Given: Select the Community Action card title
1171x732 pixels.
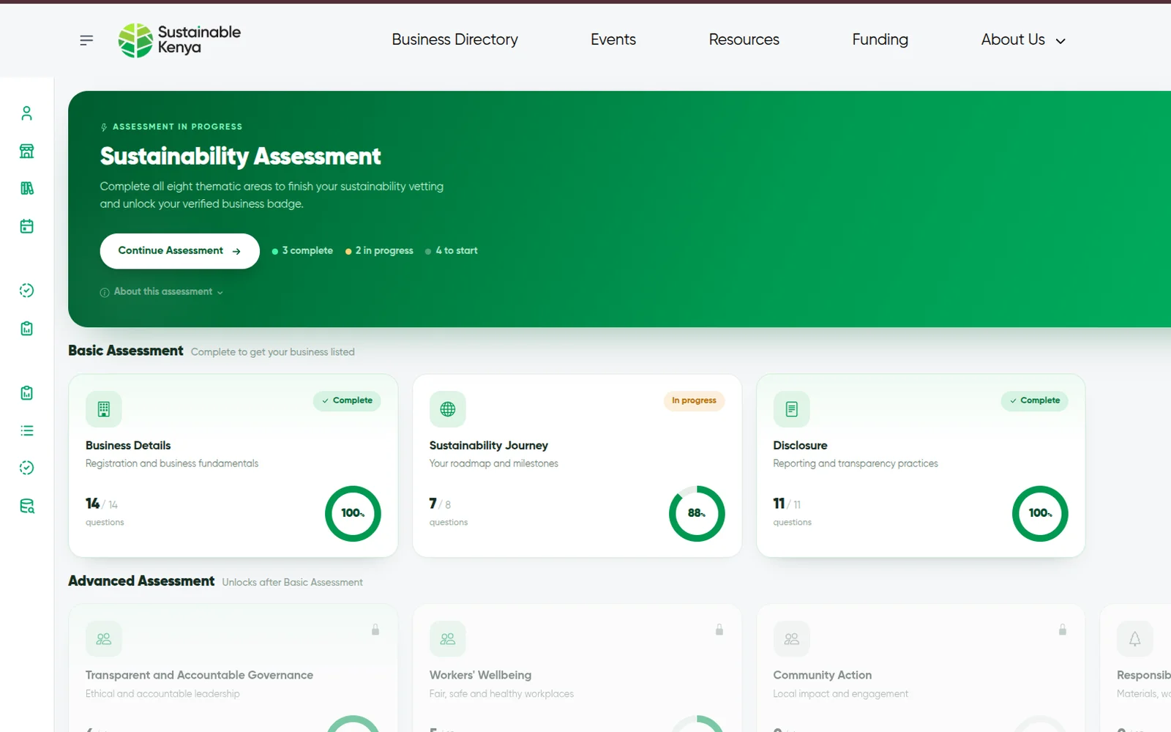Looking at the screenshot, I should coord(822,675).
